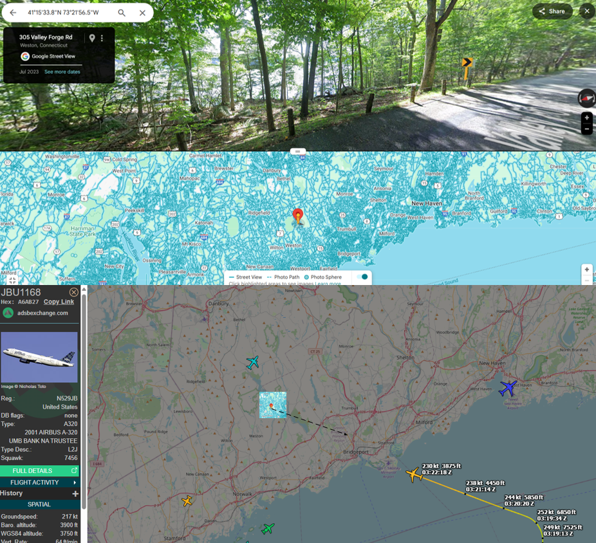
Task: Toggle the Street View layer switch
Action: pos(363,277)
